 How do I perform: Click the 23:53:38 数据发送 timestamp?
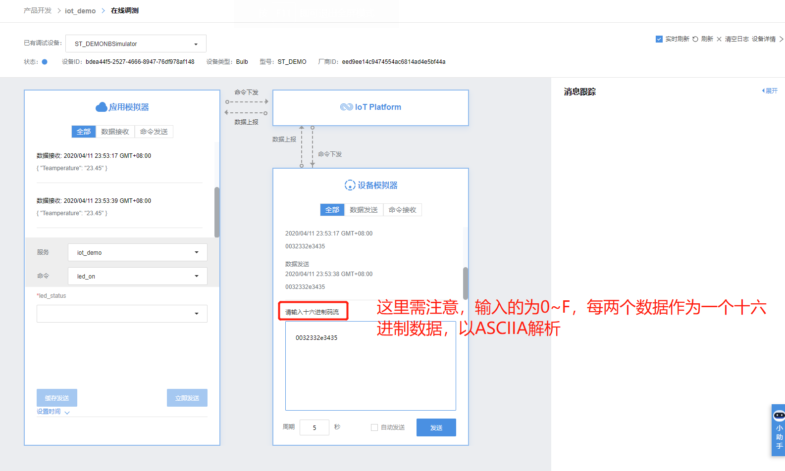pos(329,274)
